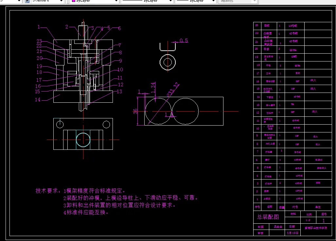This screenshot has width=336, height=241.
Task: Pick the left guide-post circle in plan view
Action: tap(60, 125)
